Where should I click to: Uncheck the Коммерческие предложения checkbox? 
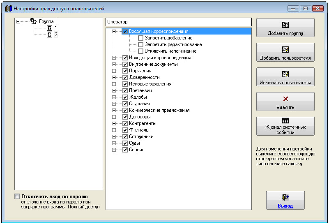tap(125, 110)
